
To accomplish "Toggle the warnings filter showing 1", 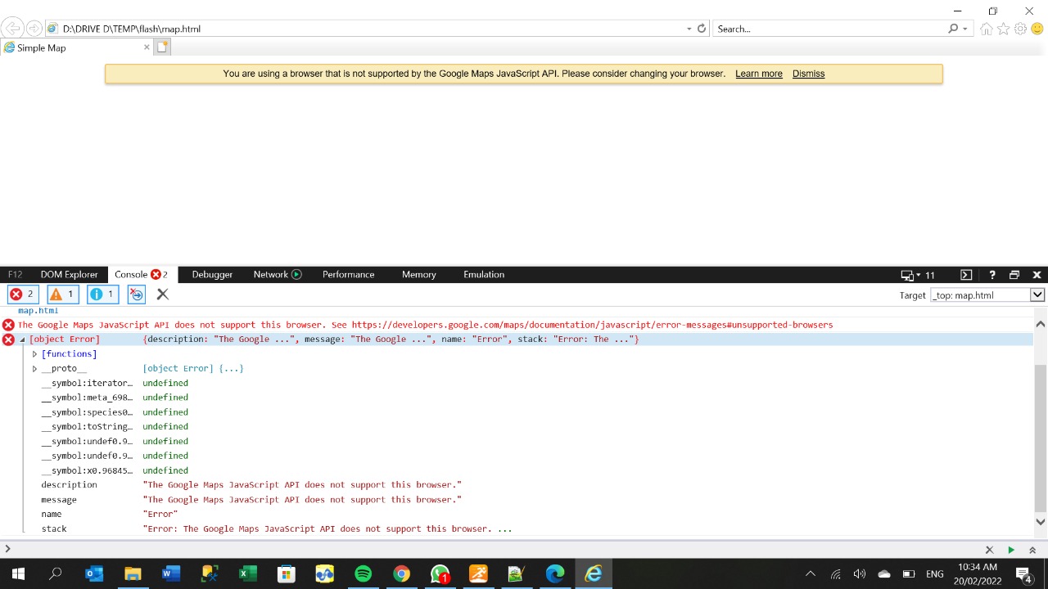I will click(62, 294).
